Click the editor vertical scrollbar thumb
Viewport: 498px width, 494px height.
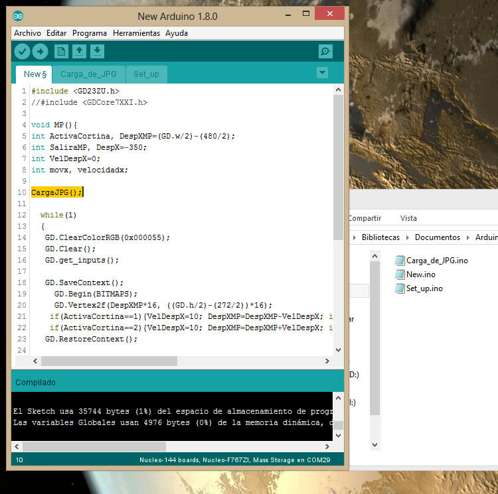point(338,167)
